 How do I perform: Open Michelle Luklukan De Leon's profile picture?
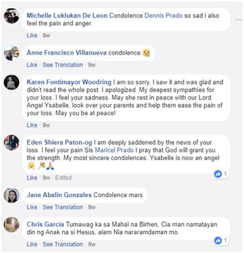11,15
